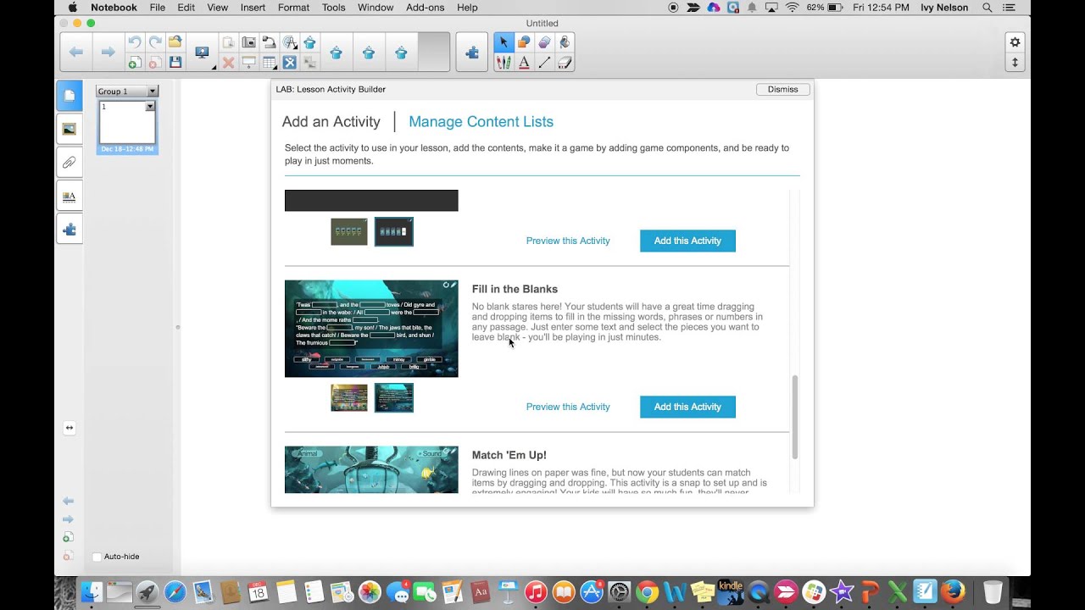
Task: Choose the Fill paint bucket tool
Action: coord(565,42)
